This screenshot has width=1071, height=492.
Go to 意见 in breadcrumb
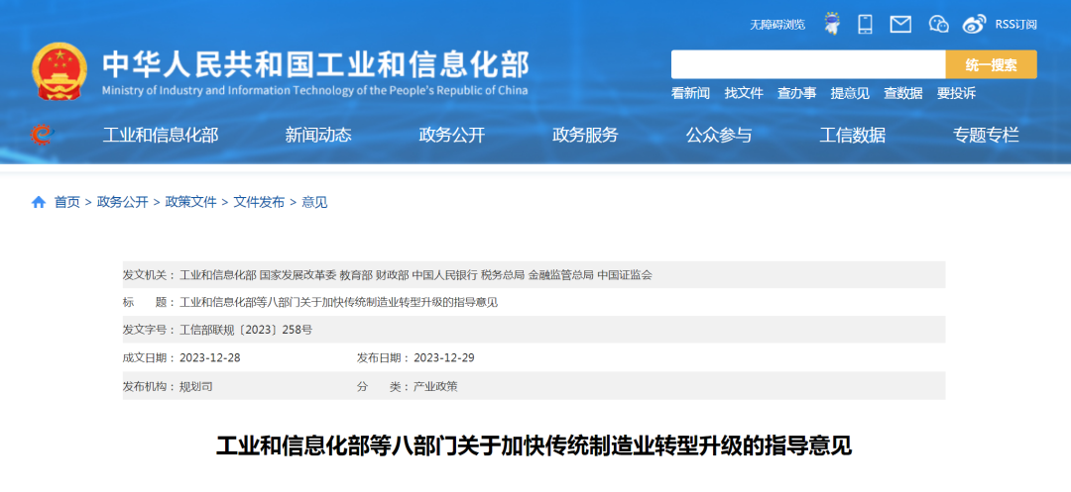315,202
